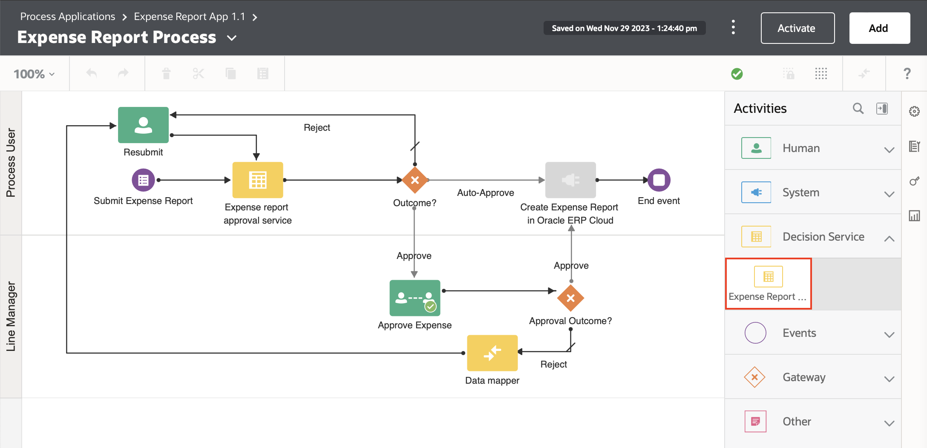The width and height of the screenshot is (927, 448).
Task: Click the dotted grid layout icon
Action: pos(821,73)
